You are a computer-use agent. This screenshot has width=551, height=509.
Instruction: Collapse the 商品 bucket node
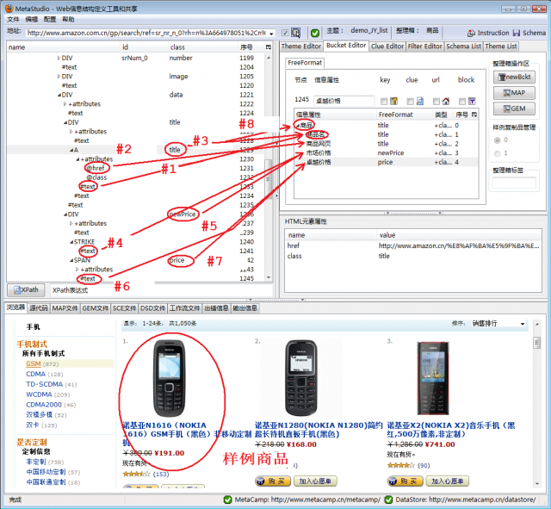[298, 126]
